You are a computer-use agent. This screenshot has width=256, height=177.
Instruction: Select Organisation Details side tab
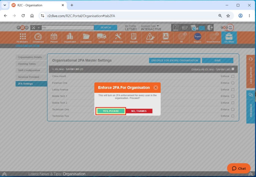pyautogui.click(x=31, y=57)
